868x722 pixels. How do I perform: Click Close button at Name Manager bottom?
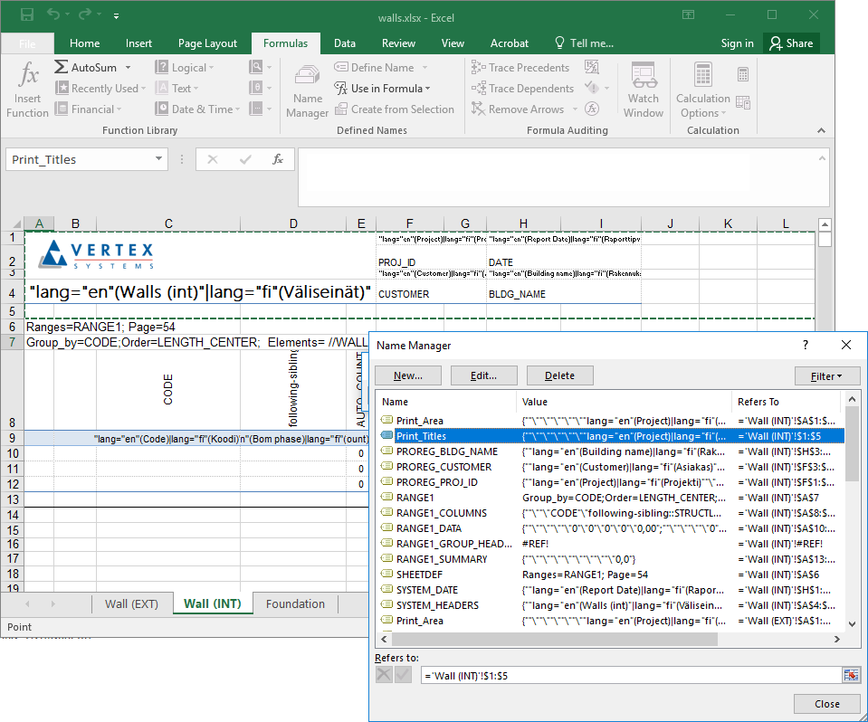click(826, 704)
